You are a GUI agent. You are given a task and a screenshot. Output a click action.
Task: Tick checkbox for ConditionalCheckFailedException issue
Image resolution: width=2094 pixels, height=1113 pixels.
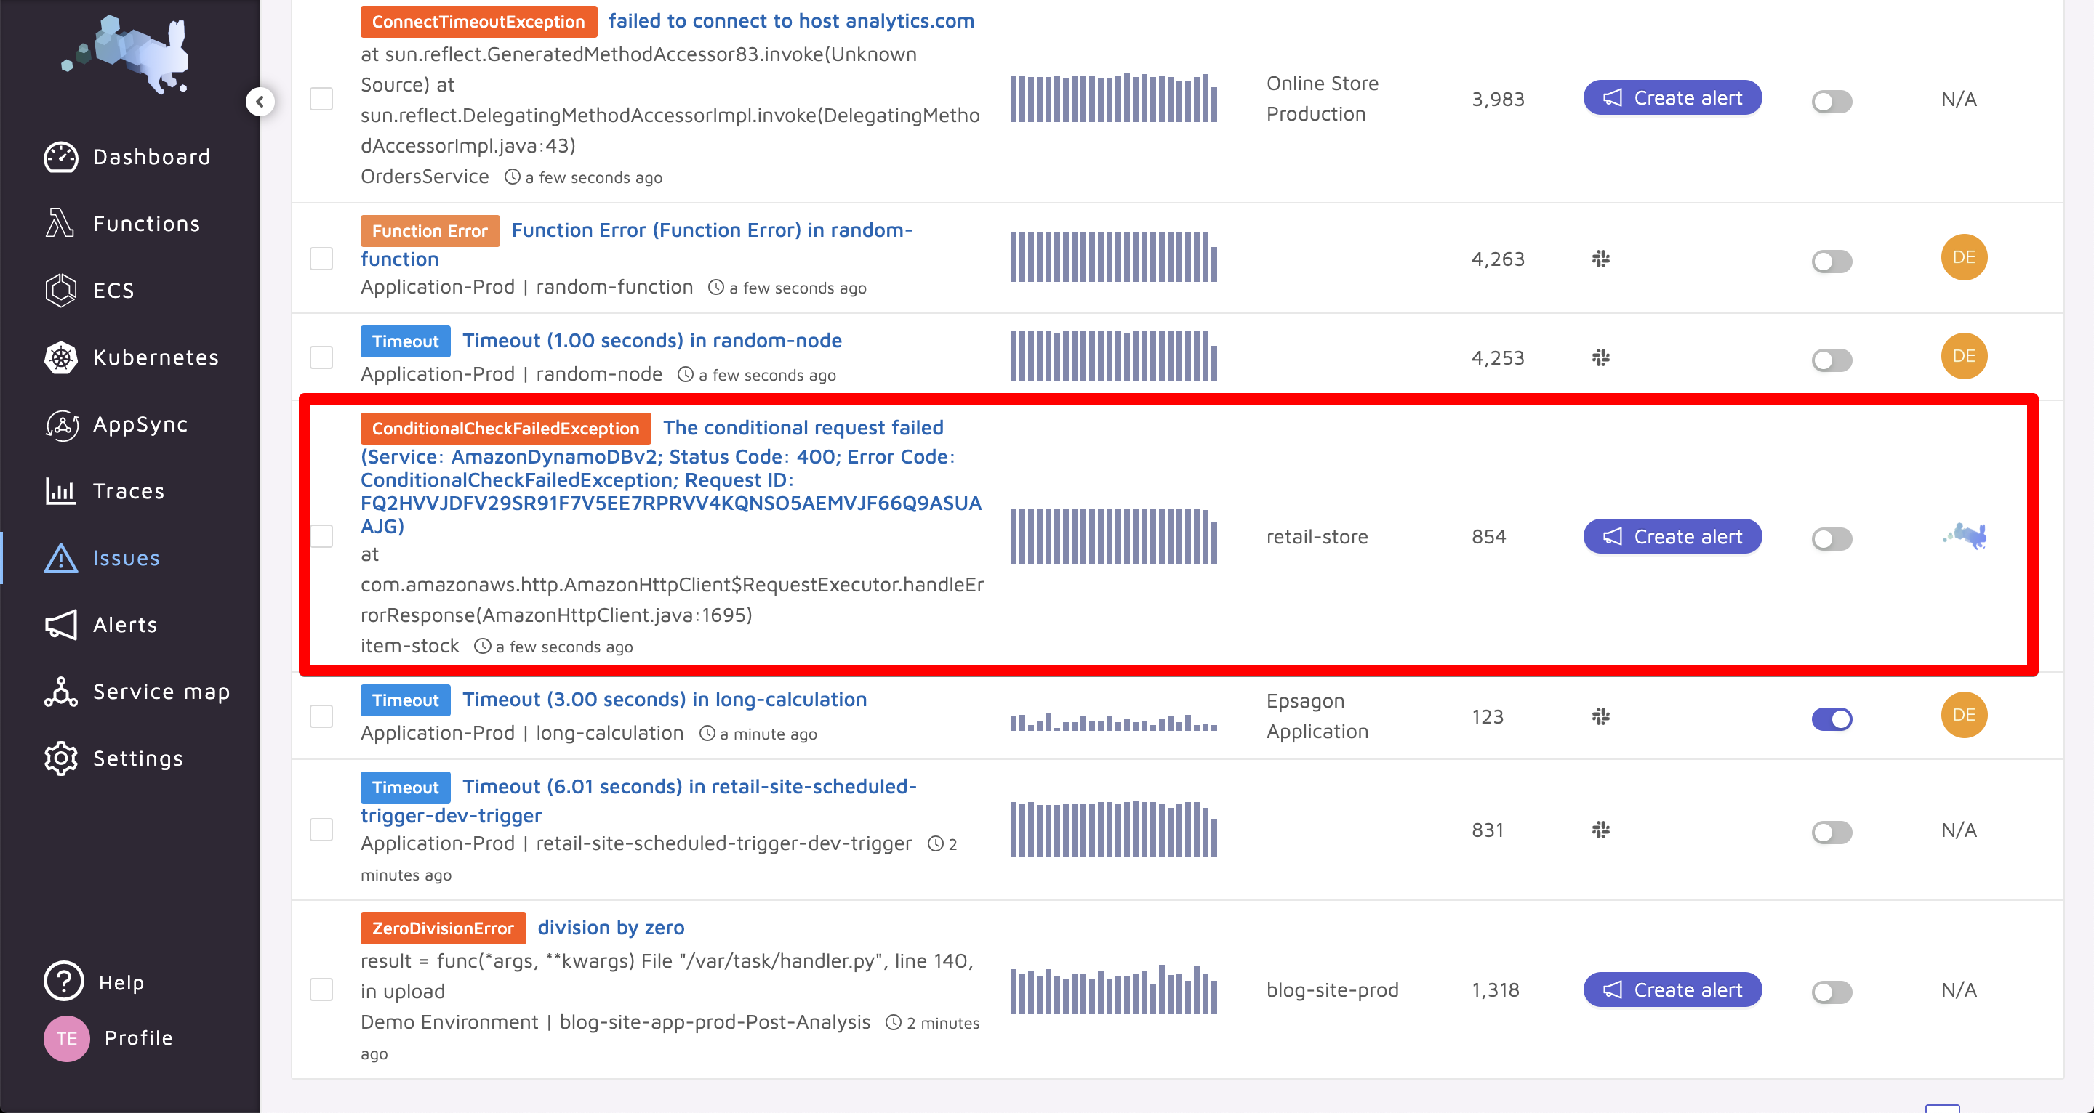[x=322, y=536]
